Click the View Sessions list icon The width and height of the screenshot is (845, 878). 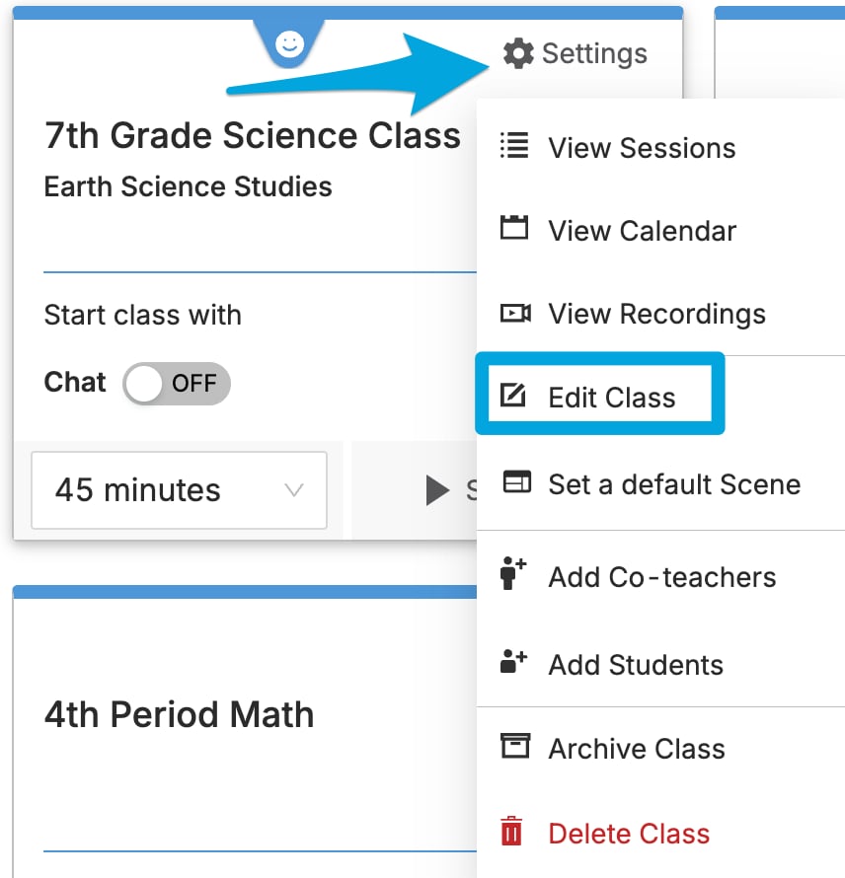click(514, 146)
